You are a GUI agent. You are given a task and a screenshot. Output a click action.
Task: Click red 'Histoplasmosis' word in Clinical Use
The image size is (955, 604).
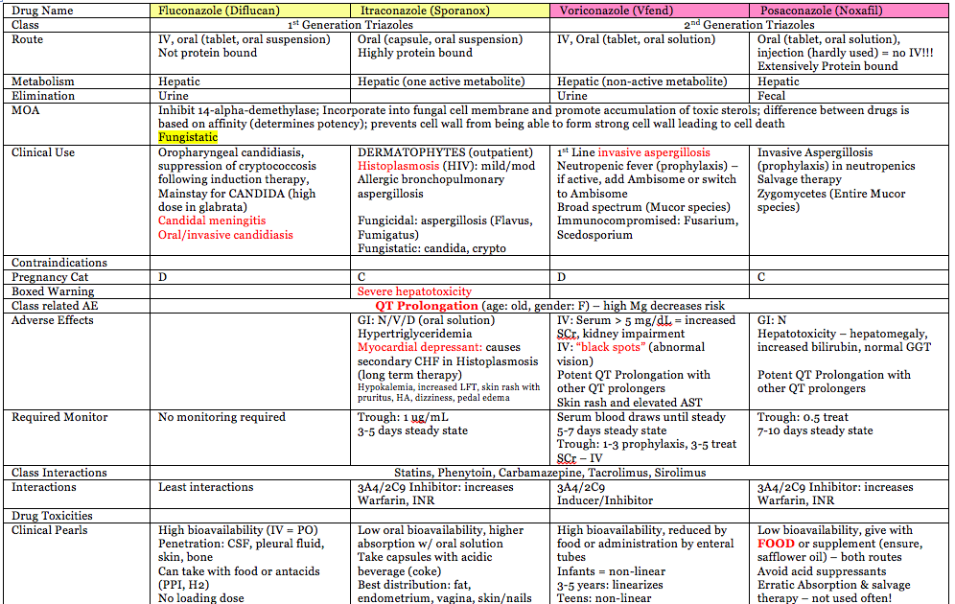(398, 166)
